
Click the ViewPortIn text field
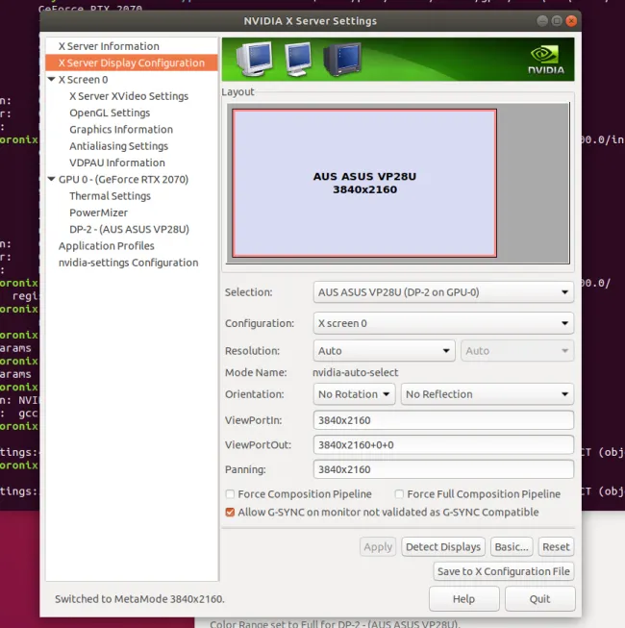point(443,420)
